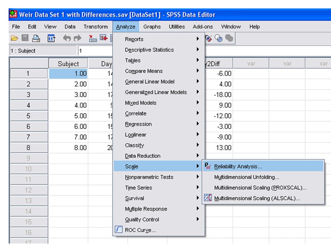Open the Dialog Recall toolbar icon

point(51,38)
